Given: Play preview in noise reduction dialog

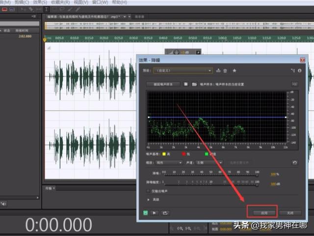Looking at the screenshot, I should tap(155, 213).
